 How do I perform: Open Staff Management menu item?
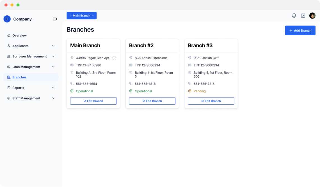point(31,98)
